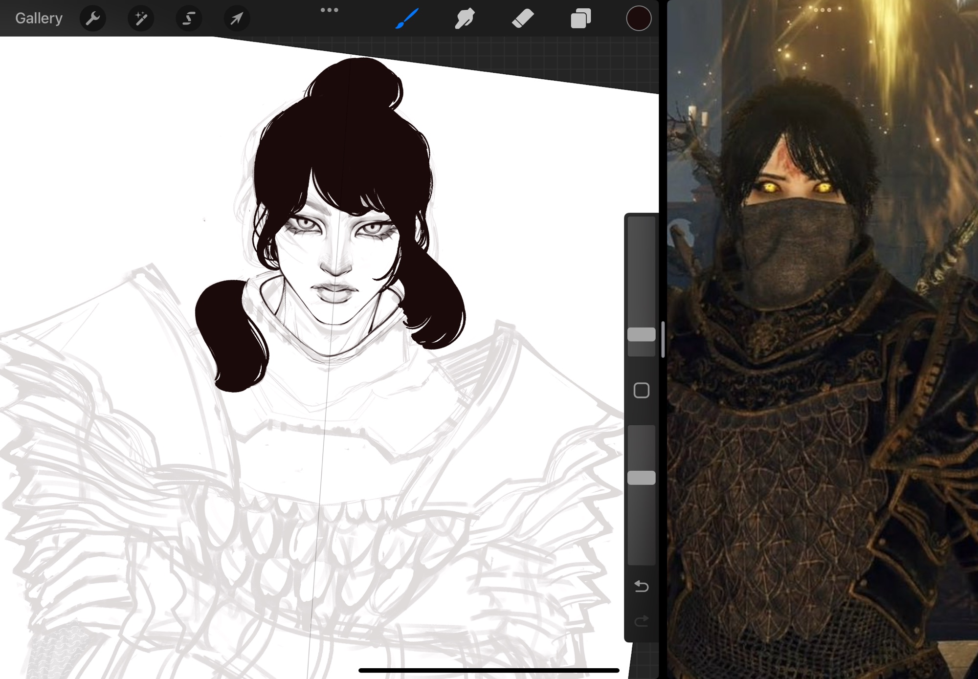Screen dimensions: 978x679
Task: Open the Adjustments magic wand menu
Action: tap(141, 19)
